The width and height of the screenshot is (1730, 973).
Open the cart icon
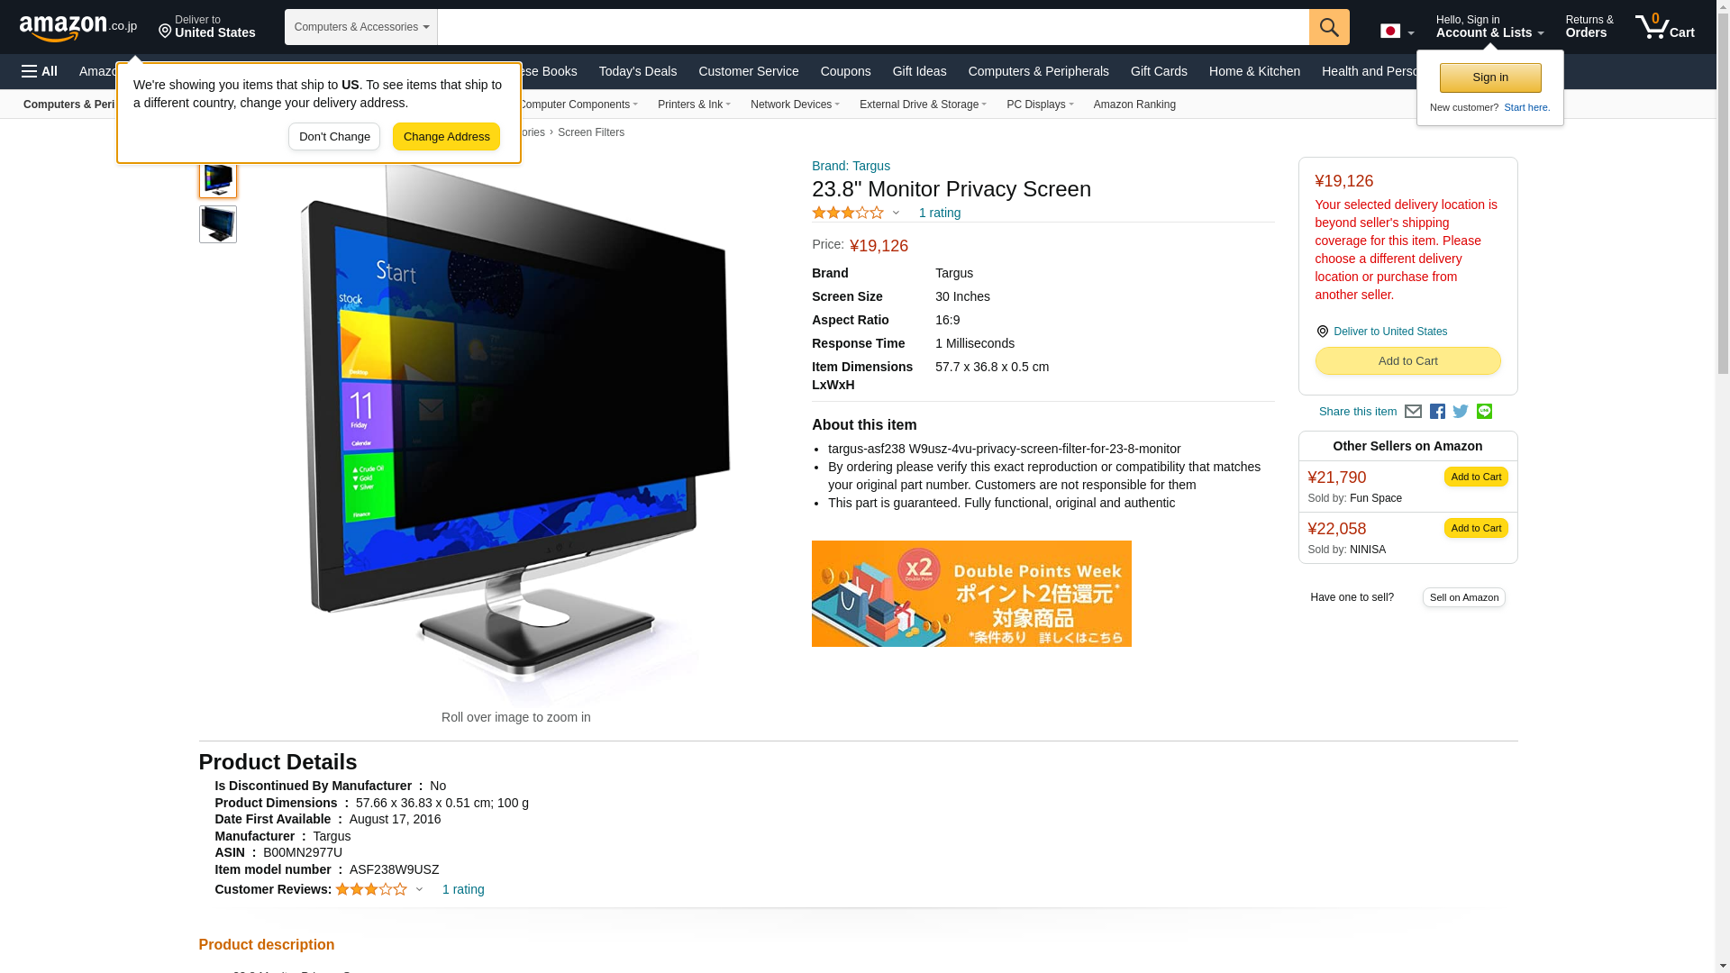tap(1665, 27)
